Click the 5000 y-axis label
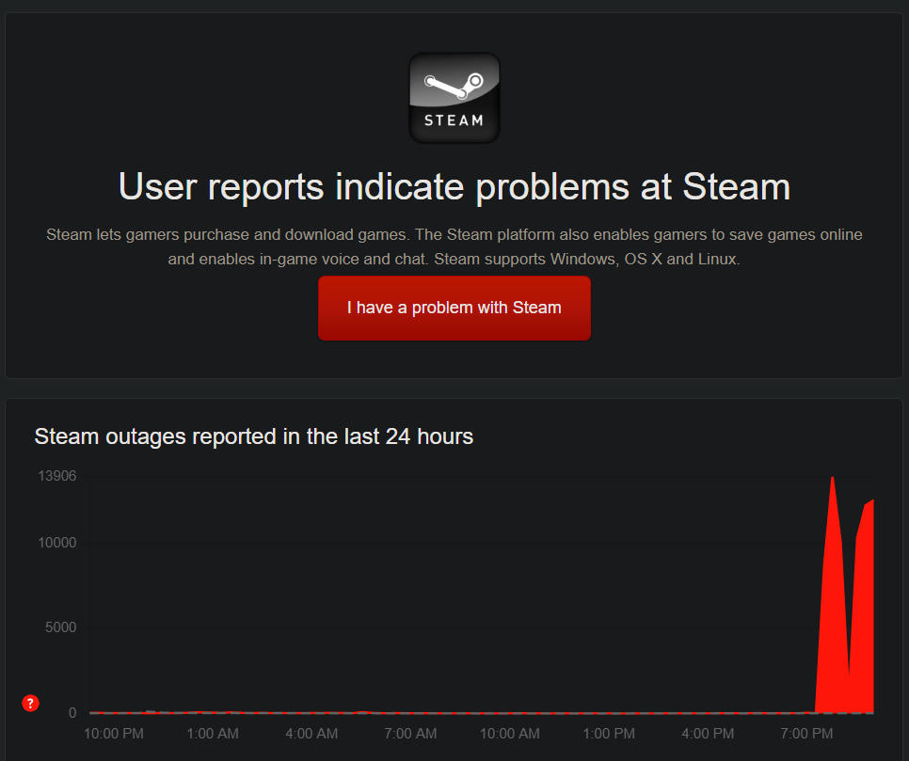This screenshot has height=761, width=909. point(61,627)
